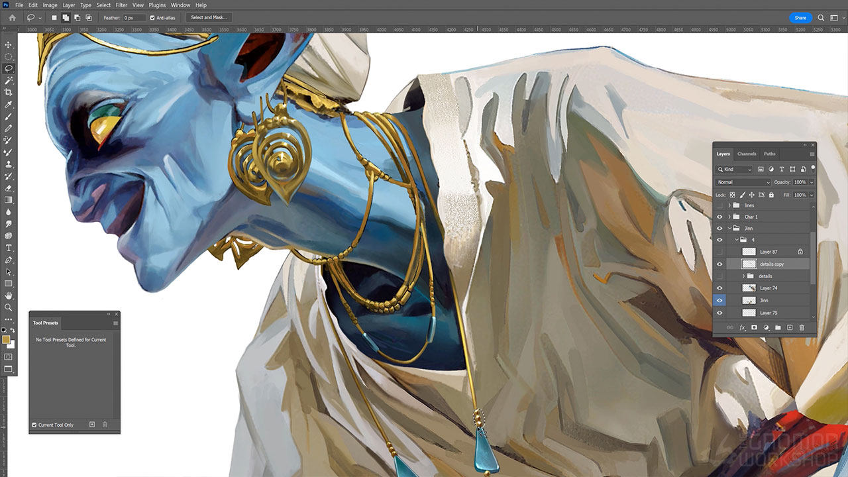Collapse the Jinn group

729,229
